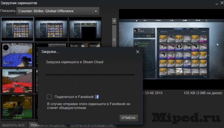The height and width of the screenshot is (128, 224).
Task: Click ПОКАЗАТЬ НА ДИСКЕ button
Action: pyautogui.click(x=48, y=125)
